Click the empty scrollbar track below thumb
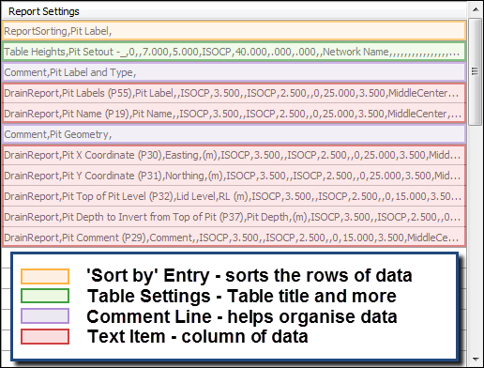Image resolution: width=484 pixels, height=368 pixels. (476, 238)
